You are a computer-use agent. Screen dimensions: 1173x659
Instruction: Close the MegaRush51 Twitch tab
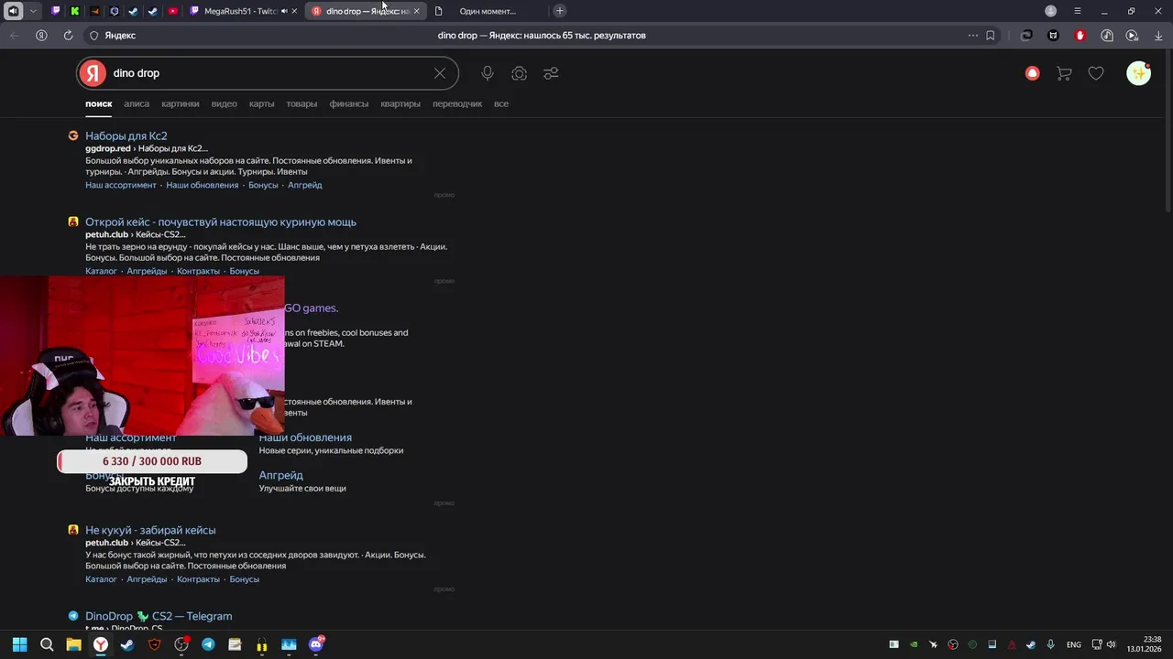pos(295,11)
